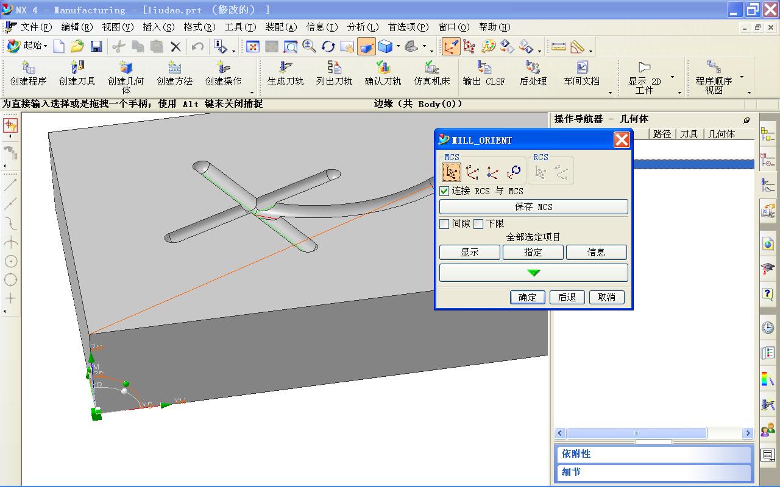Open the 文件(F) menu
This screenshot has width=780, height=487.
pos(36,27)
